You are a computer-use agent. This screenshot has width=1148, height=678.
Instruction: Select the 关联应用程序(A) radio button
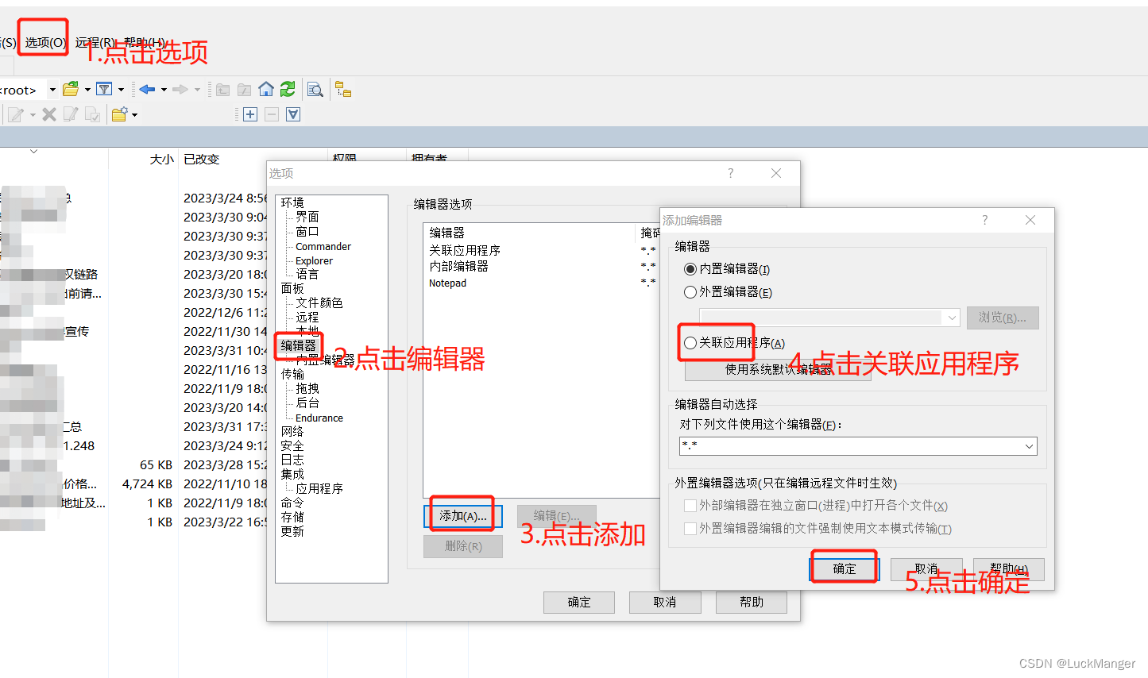point(690,343)
